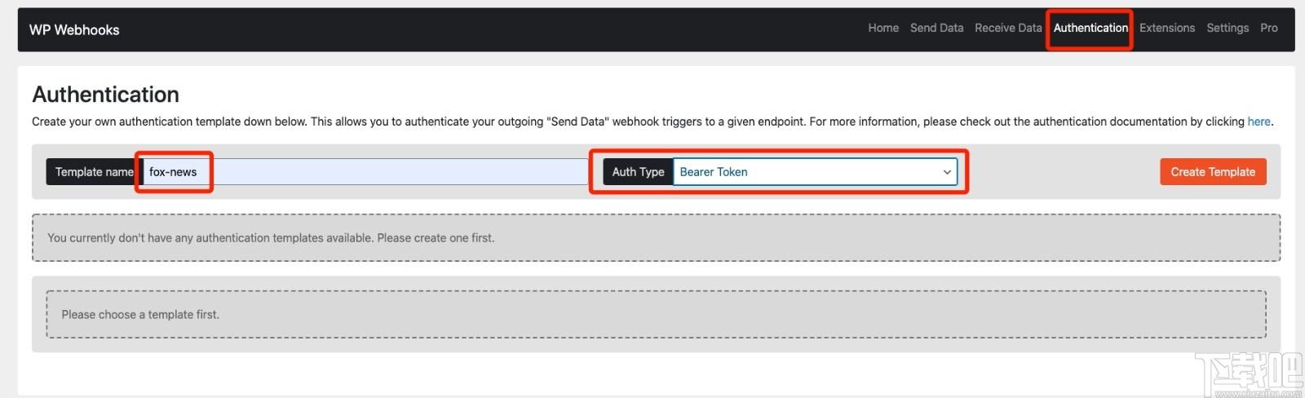This screenshot has height=398, width=1305.
Task: Open the Receive Data page
Action: pos(1008,28)
